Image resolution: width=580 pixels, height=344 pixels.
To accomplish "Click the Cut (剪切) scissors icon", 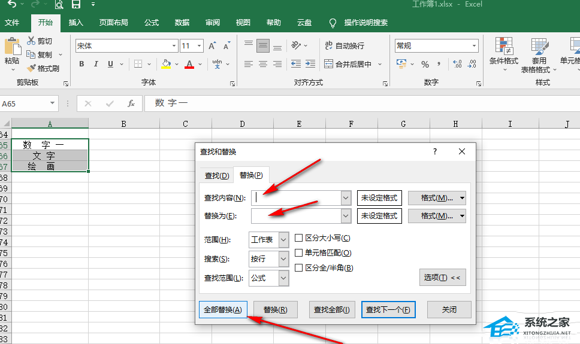I will pos(31,41).
